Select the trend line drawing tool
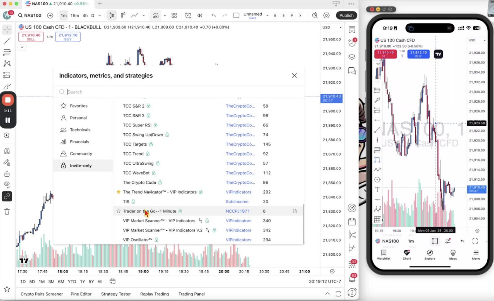 7,41
